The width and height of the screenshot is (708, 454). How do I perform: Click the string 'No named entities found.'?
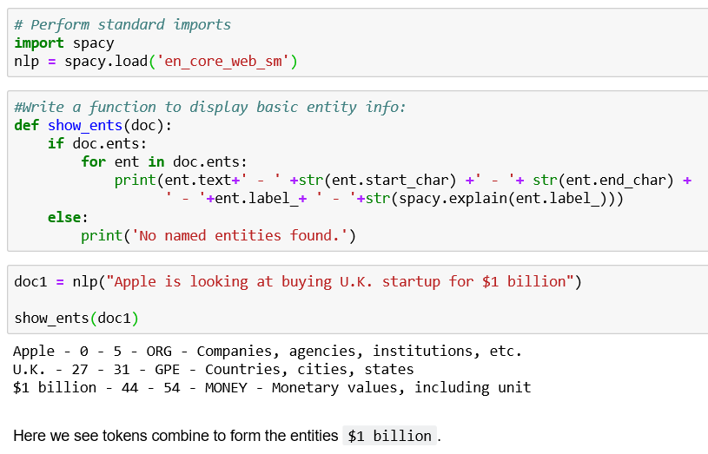pyautogui.click(x=239, y=235)
